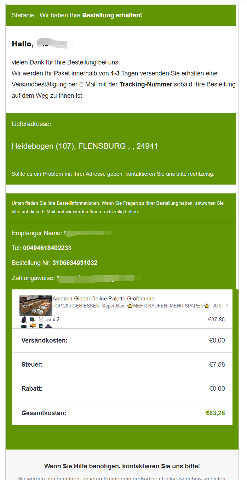The height and width of the screenshot is (480, 247).
Task: Click the Steuer amount €7,58
Action: tap(217, 365)
